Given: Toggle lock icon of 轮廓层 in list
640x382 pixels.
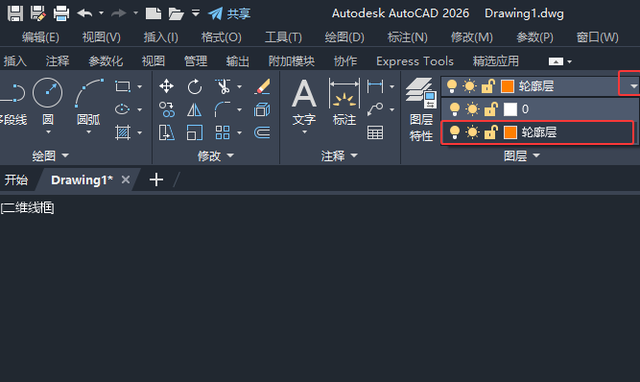Looking at the screenshot, I should pyautogui.click(x=490, y=132).
